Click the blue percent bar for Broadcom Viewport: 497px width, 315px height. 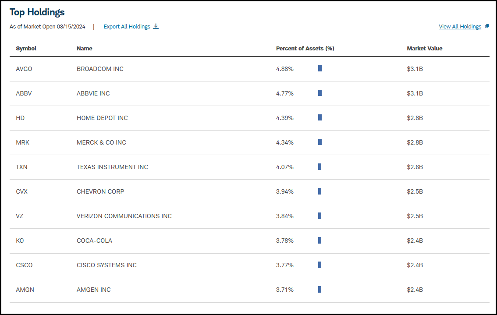tap(320, 68)
